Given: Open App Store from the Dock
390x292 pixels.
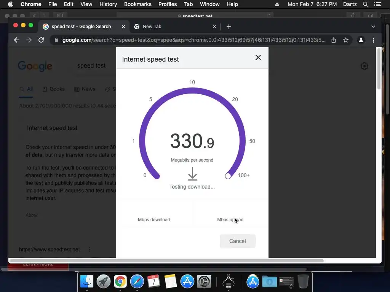Looking at the screenshot, I should pos(187,282).
